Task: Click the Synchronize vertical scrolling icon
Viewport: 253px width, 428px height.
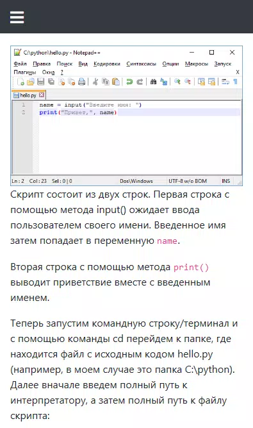Action: pyautogui.click(x=201, y=81)
